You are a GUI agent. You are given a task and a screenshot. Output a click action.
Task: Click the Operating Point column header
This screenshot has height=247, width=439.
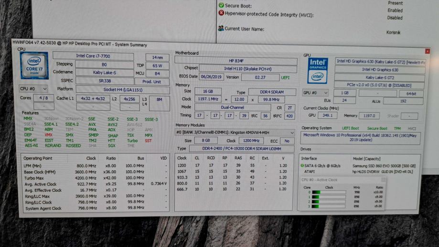38,158
